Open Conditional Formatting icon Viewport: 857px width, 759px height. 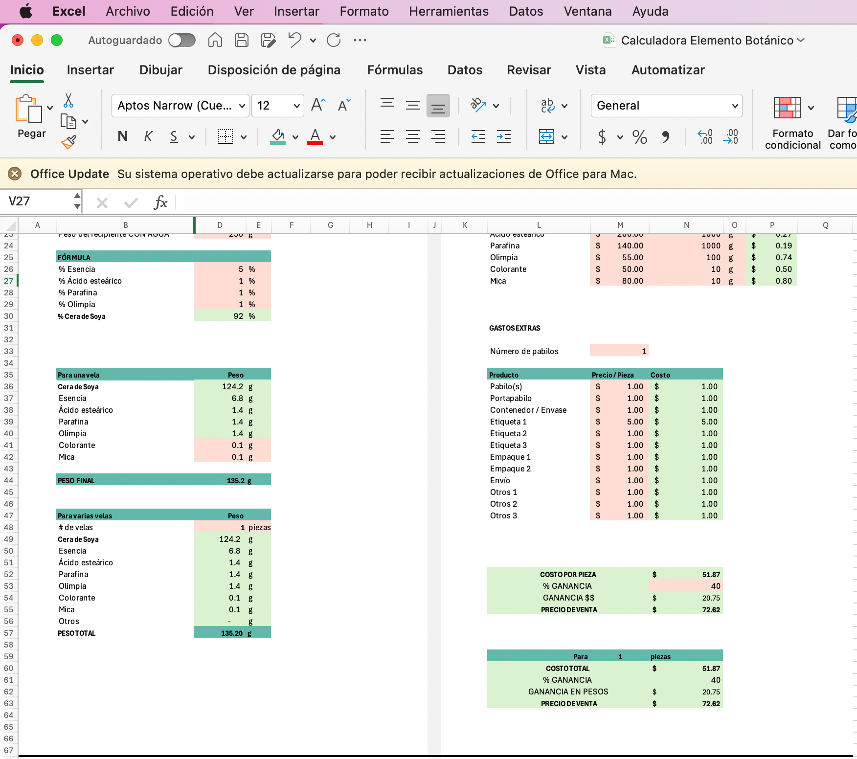787,108
